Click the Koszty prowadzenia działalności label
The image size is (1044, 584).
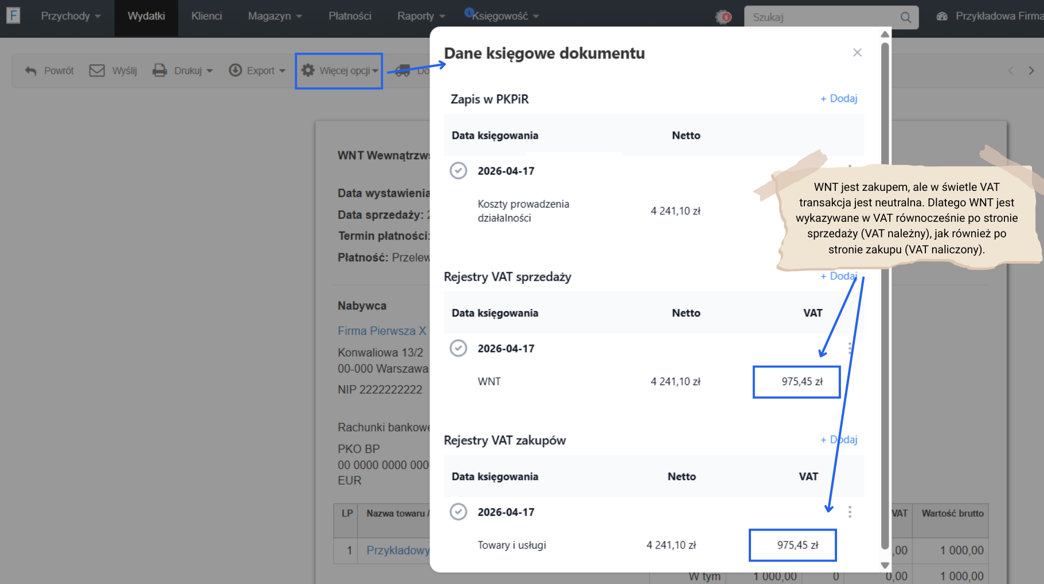coord(523,211)
